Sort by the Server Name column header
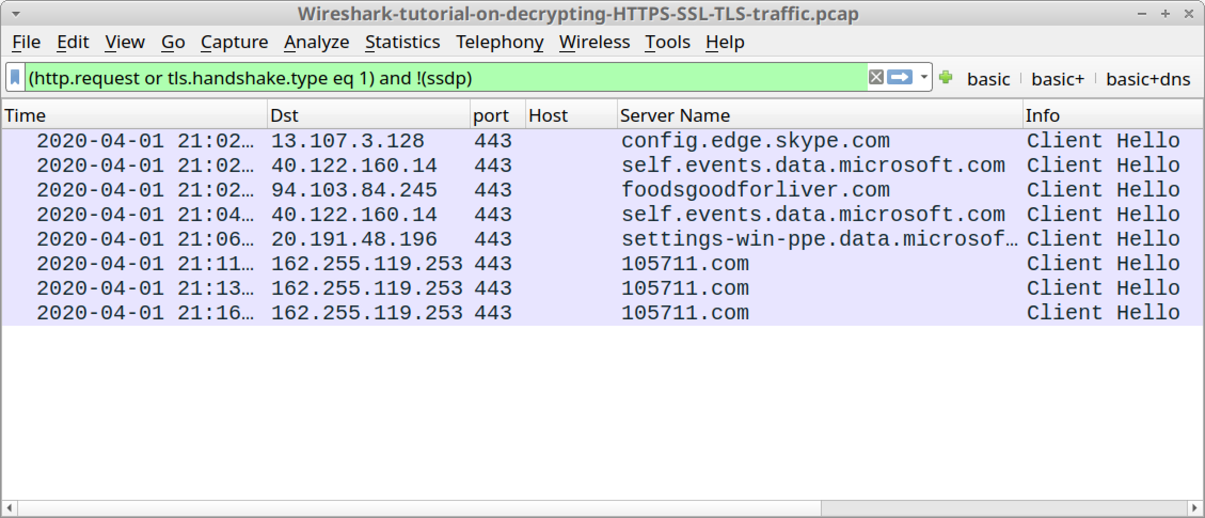The height and width of the screenshot is (518, 1205). [x=675, y=115]
